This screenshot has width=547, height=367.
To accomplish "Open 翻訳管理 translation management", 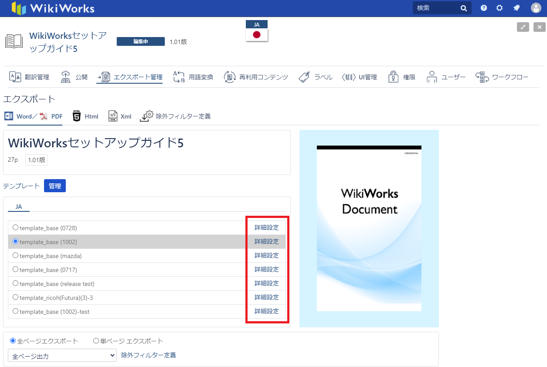I will pyautogui.click(x=29, y=77).
